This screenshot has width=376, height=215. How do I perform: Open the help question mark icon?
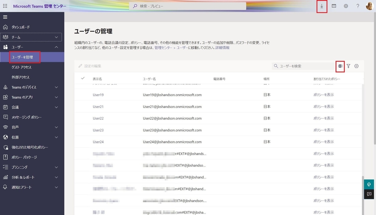[358, 6]
